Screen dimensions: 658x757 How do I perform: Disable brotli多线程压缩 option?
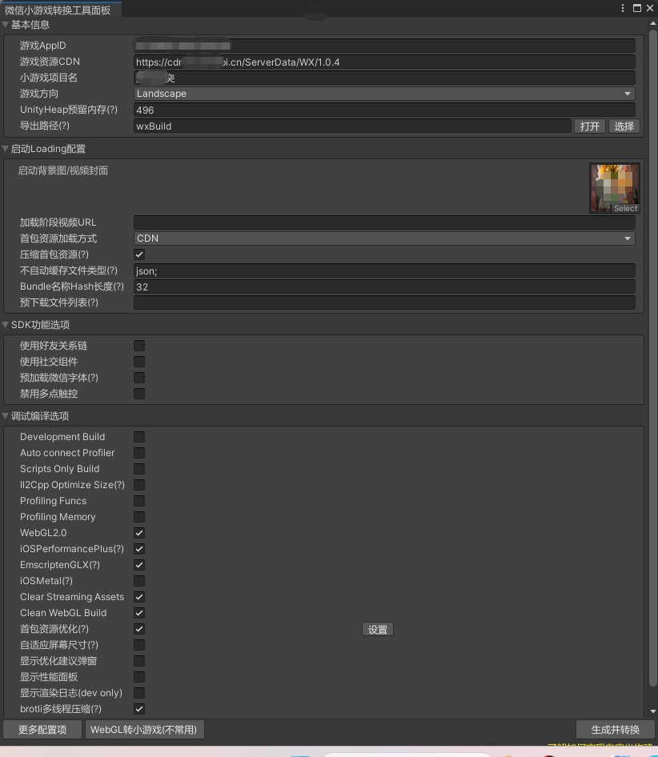click(138, 709)
